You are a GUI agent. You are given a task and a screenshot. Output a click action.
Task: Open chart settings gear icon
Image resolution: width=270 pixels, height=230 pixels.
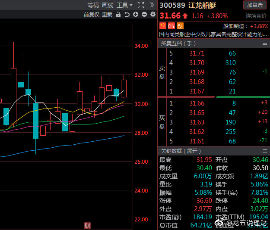coord(152,15)
